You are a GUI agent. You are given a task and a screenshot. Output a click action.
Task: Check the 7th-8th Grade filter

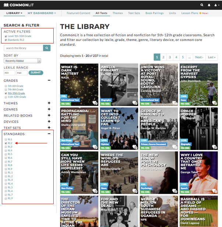pos(6,90)
